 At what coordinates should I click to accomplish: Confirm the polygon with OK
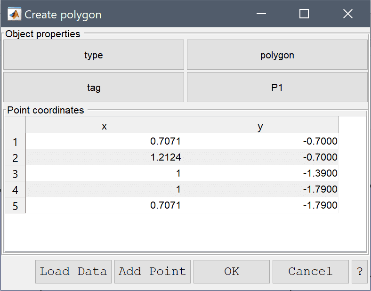tap(231, 272)
